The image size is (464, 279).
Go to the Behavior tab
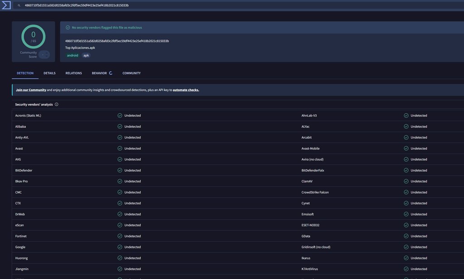[99, 73]
